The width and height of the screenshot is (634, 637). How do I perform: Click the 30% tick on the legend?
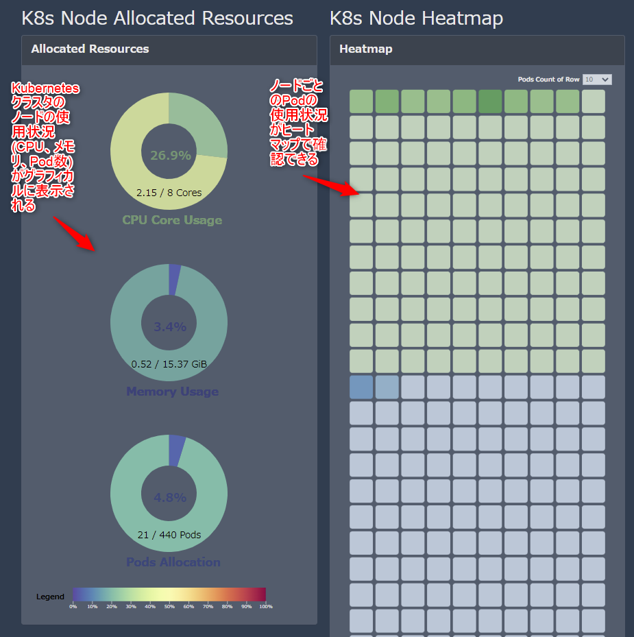(x=131, y=607)
